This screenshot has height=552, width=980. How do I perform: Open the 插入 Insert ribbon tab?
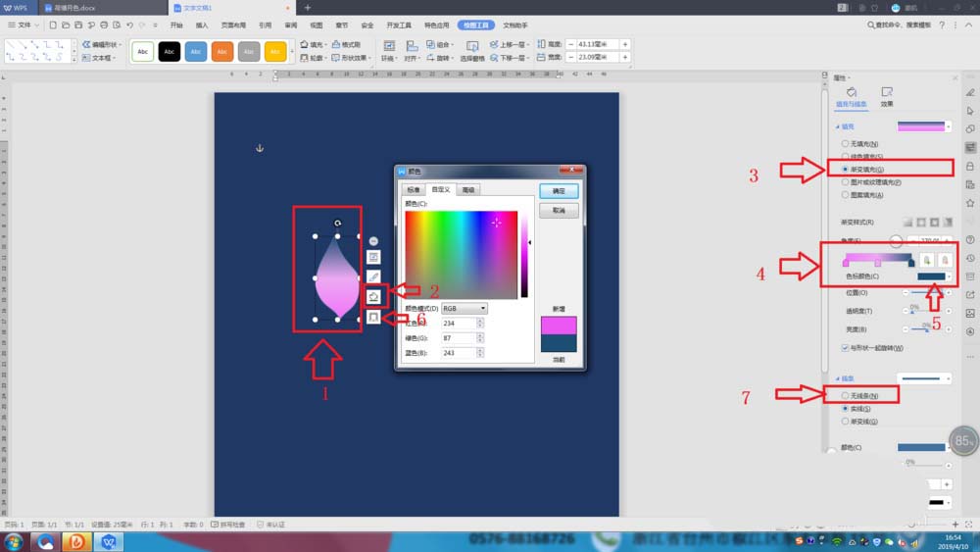[202, 25]
